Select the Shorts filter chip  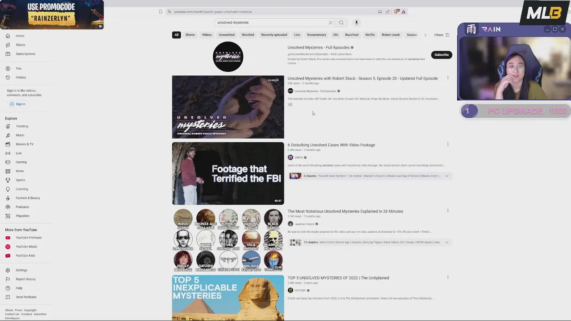(x=190, y=35)
